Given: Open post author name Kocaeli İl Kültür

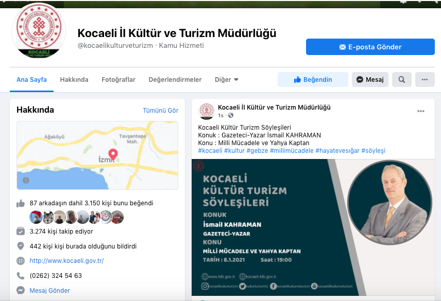Looking at the screenshot, I should [x=274, y=107].
